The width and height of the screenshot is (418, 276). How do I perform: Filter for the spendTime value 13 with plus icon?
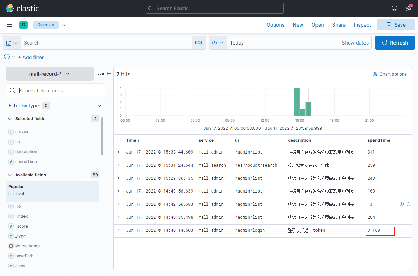[x=401, y=204]
